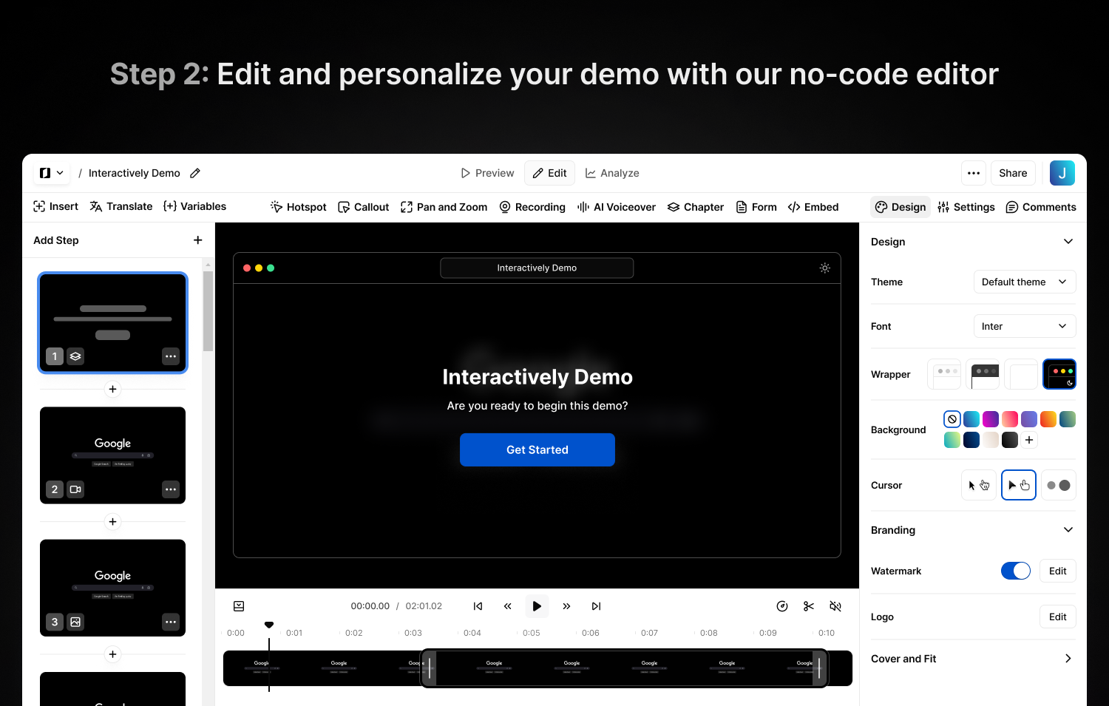Insert step after step 3
Image resolution: width=1109 pixels, height=706 pixels.
point(112,654)
